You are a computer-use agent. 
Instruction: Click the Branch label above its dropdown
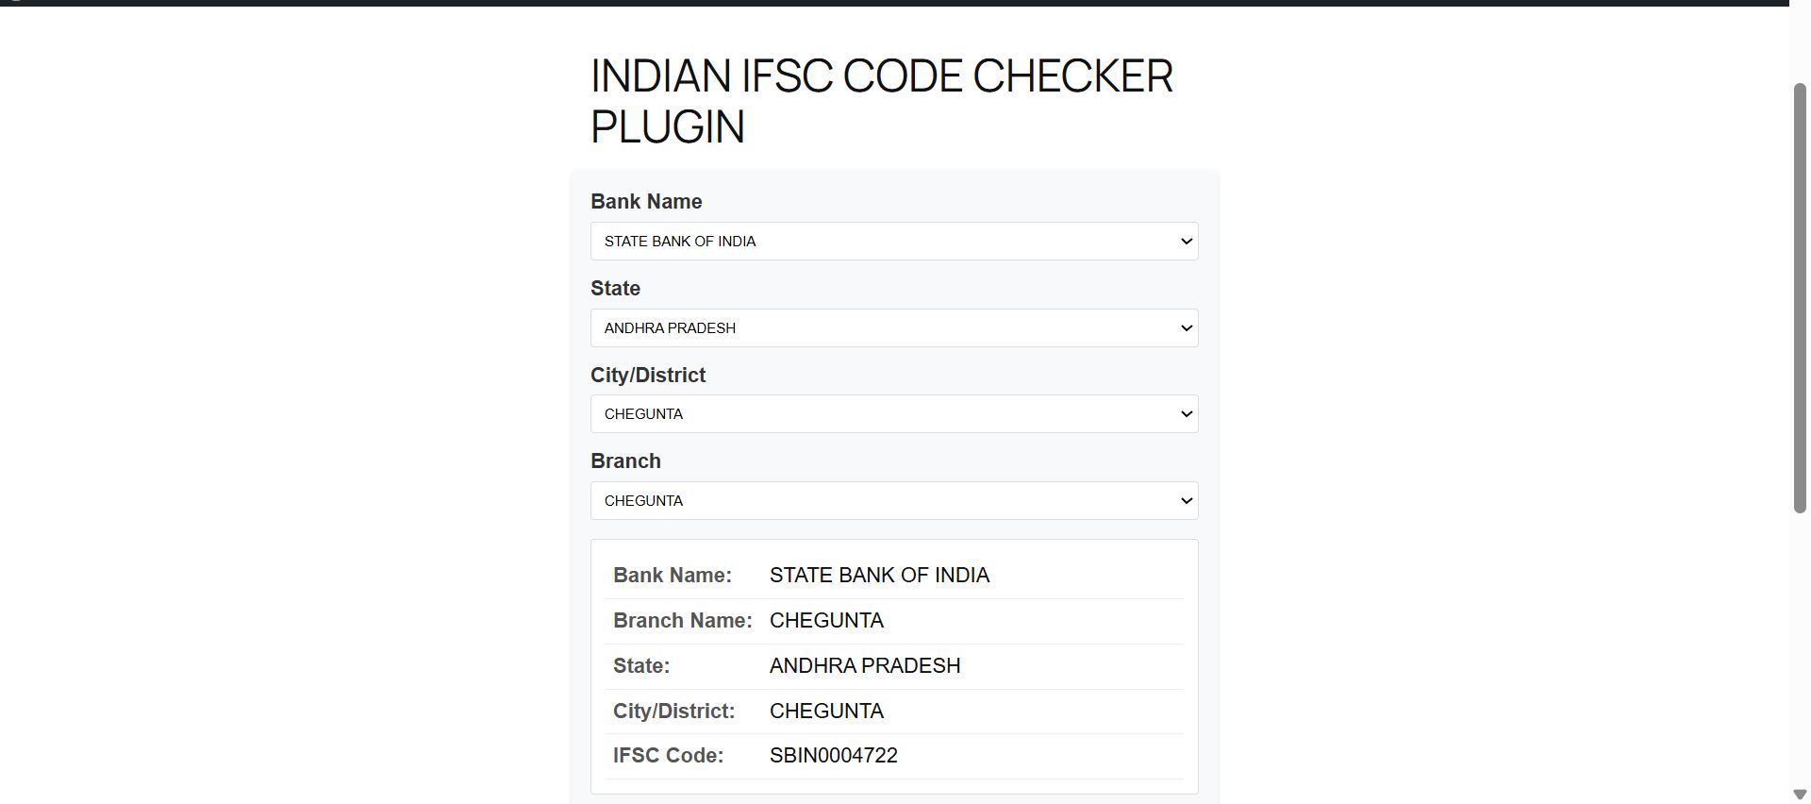click(x=625, y=461)
